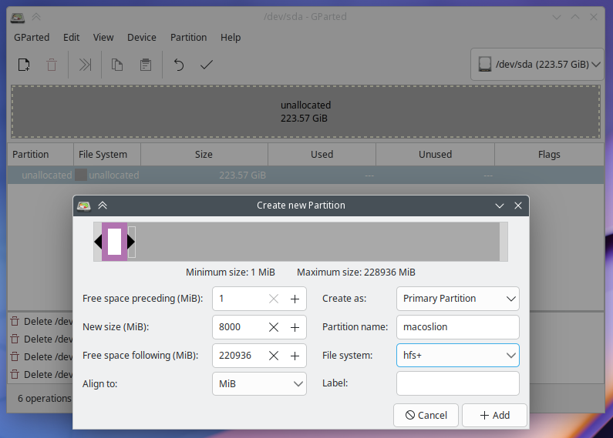
Task: Click the empty Label input field
Action: coord(458,383)
